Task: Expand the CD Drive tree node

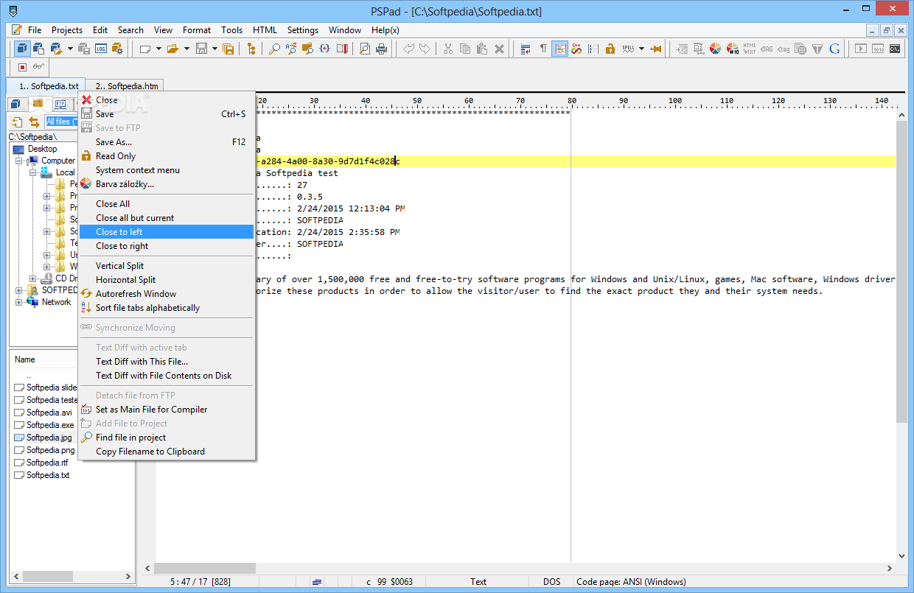Action: coord(33,278)
